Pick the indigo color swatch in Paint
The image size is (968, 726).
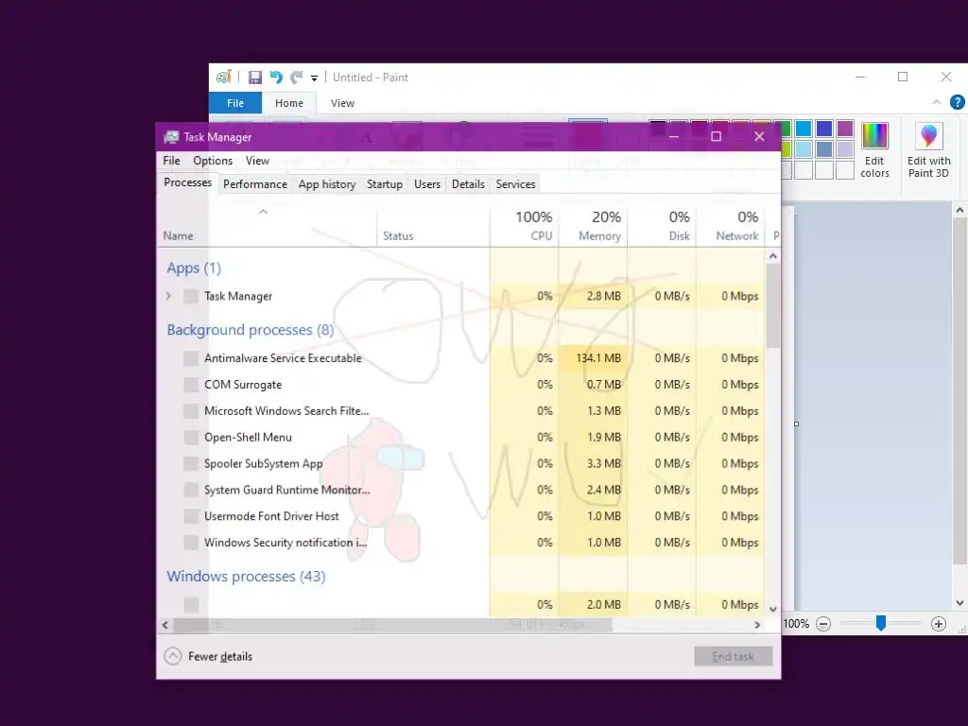[824, 129]
